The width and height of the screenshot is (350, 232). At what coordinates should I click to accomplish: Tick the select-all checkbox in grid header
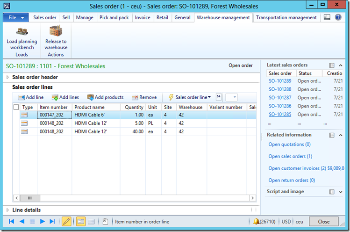click(x=16, y=107)
